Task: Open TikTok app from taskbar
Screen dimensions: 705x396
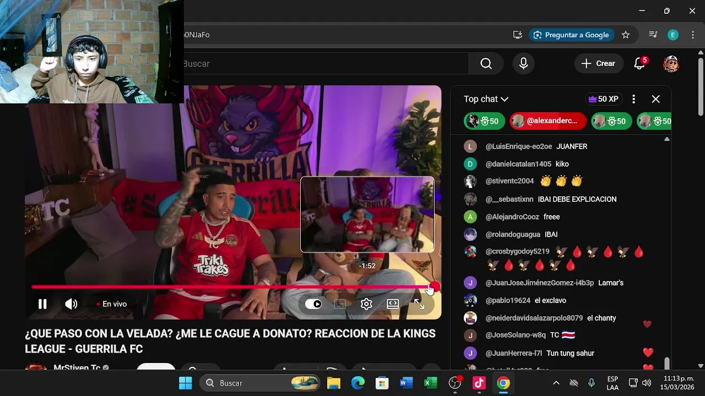Action: tap(479, 383)
